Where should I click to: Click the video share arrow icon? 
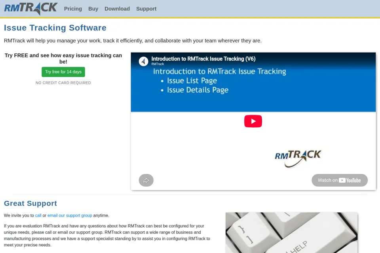tap(146, 180)
